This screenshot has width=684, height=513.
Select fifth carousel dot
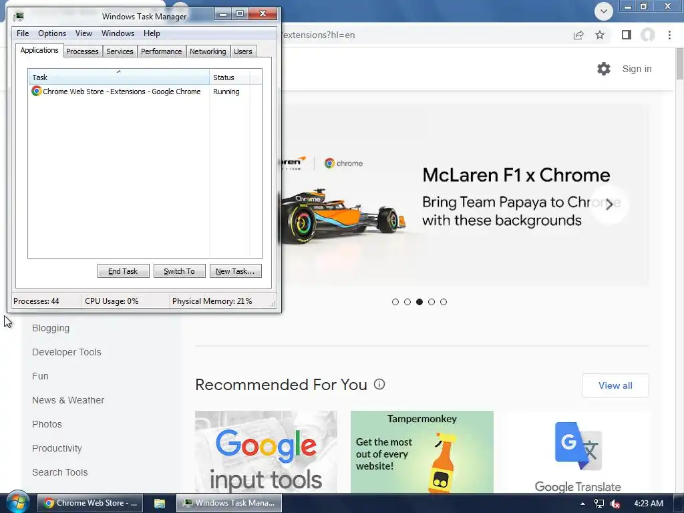pos(444,302)
